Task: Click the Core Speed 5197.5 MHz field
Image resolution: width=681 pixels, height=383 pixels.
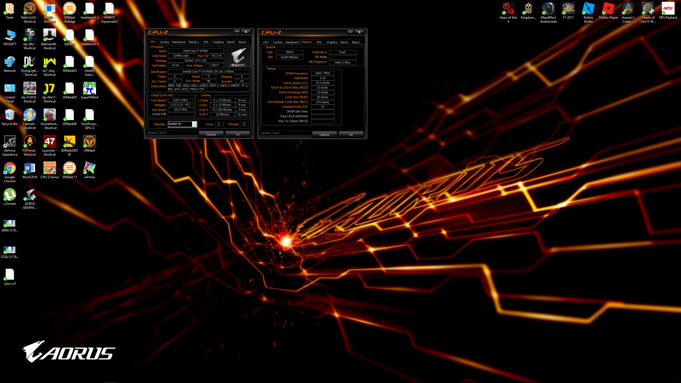Action: point(180,100)
